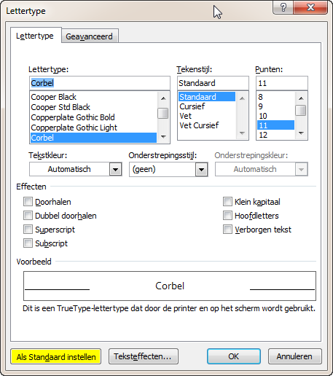The image size is (333, 376).
Task: Select Vet Cursief in Tekenstijl list
Action: coord(199,125)
